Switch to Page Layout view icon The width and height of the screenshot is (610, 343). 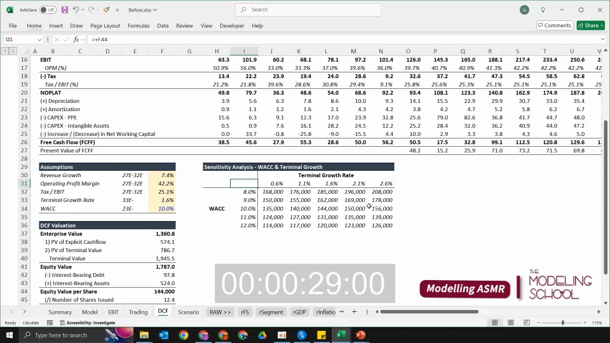(511, 323)
